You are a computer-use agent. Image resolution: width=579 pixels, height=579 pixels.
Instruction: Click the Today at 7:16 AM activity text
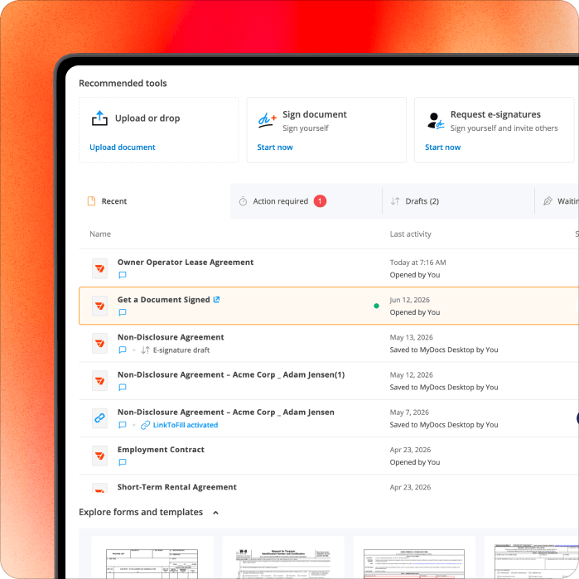click(417, 263)
